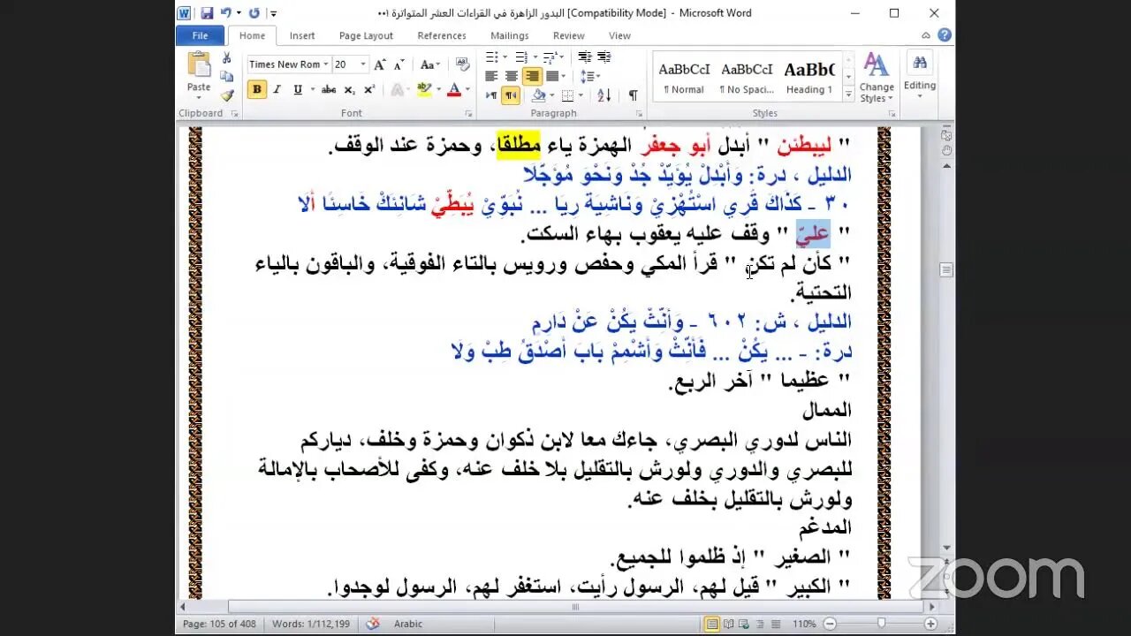1131x636 pixels.
Task: Open Change Styles menu
Action: tap(877, 77)
